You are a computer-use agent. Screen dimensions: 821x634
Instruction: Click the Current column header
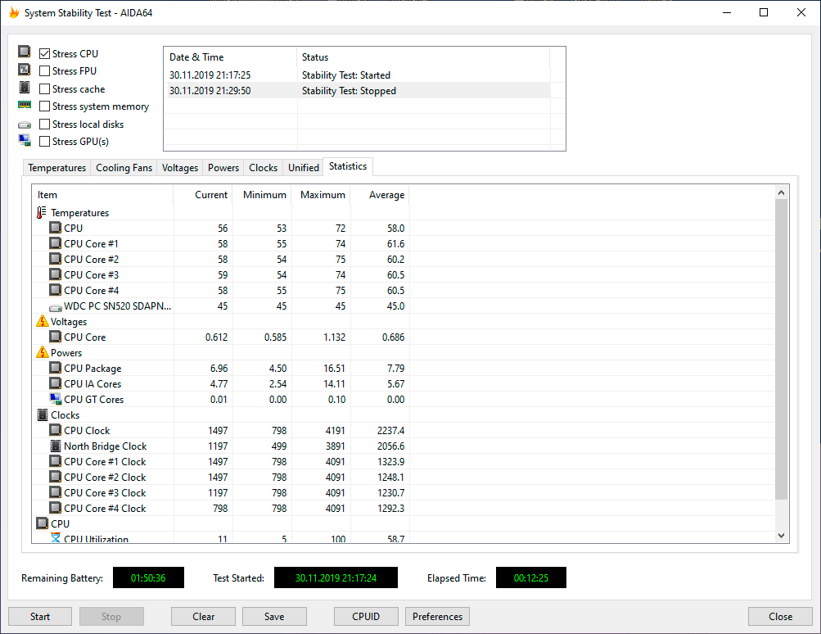[x=203, y=195]
